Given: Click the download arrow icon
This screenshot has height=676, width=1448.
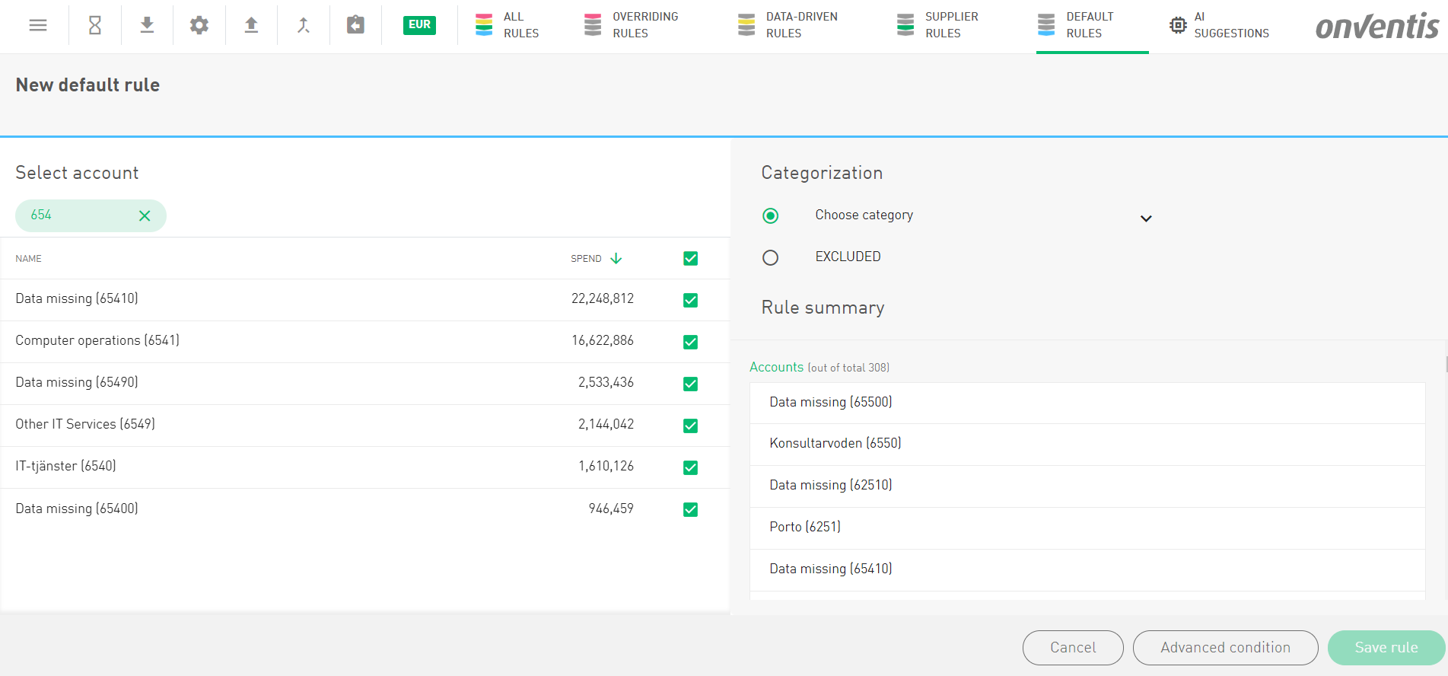Looking at the screenshot, I should [x=148, y=25].
